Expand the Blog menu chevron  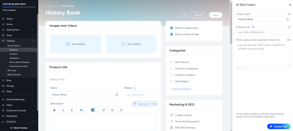33,80
